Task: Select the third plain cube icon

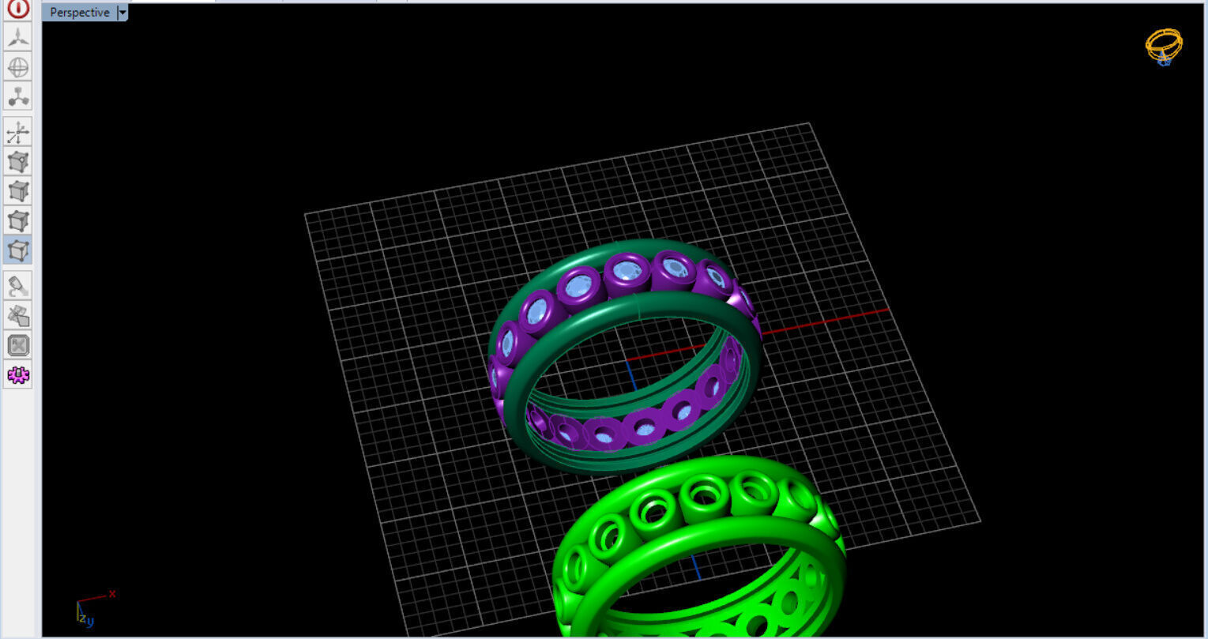Action: click(18, 220)
